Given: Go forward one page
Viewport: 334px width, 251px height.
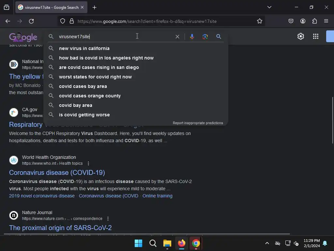Looking at the screenshot, I should coord(20,21).
